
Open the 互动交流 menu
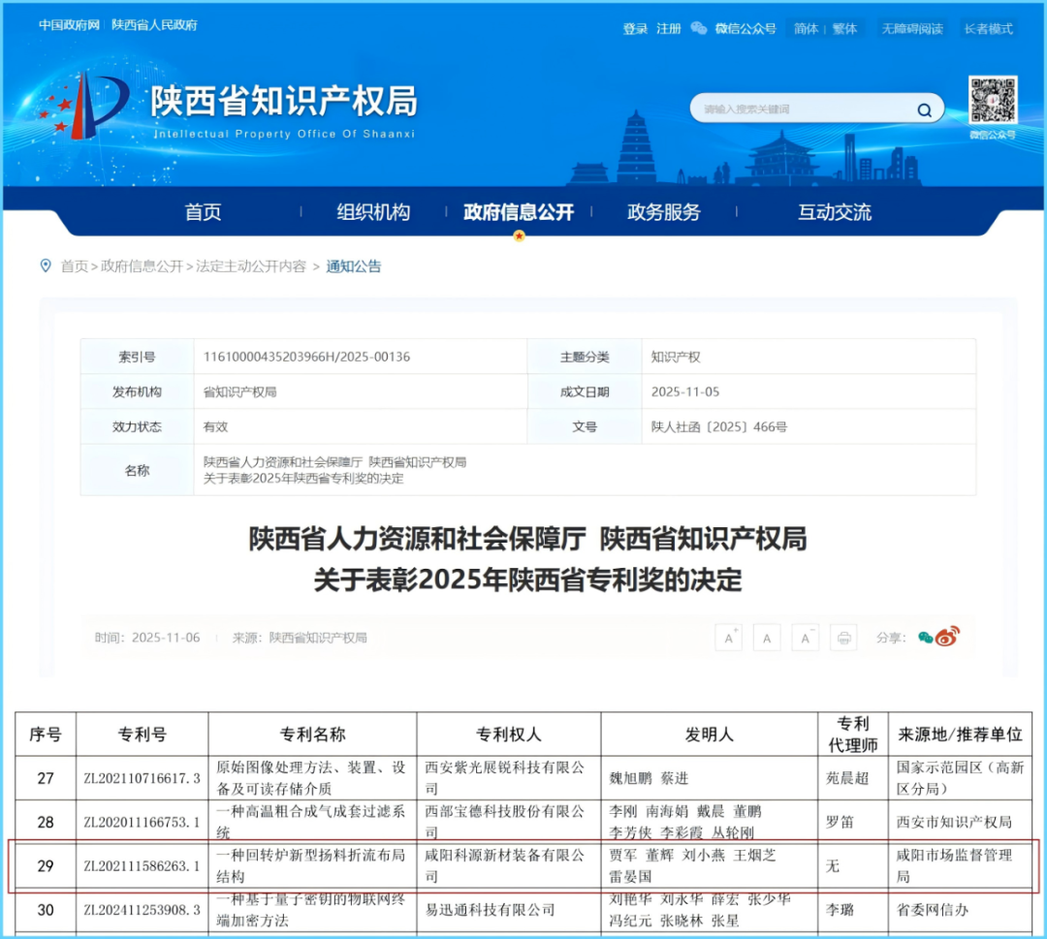coord(834,212)
